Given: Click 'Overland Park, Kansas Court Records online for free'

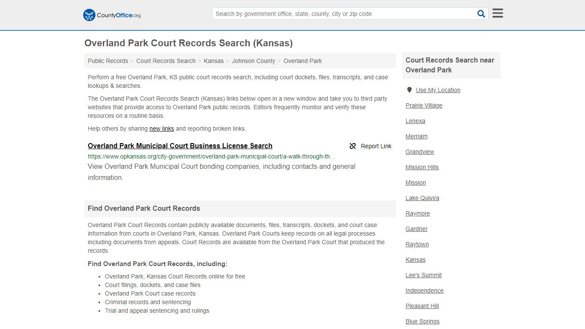Looking at the screenshot, I should coord(175,276).
